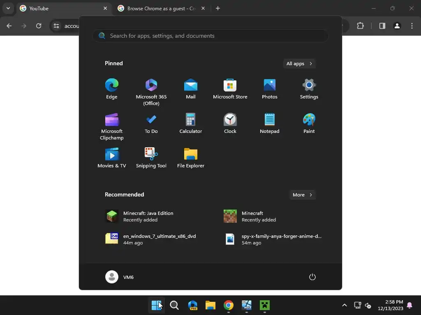This screenshot has height=315, width=421.
Task: Open the clock and date flyout
Action: pos(391,305)
